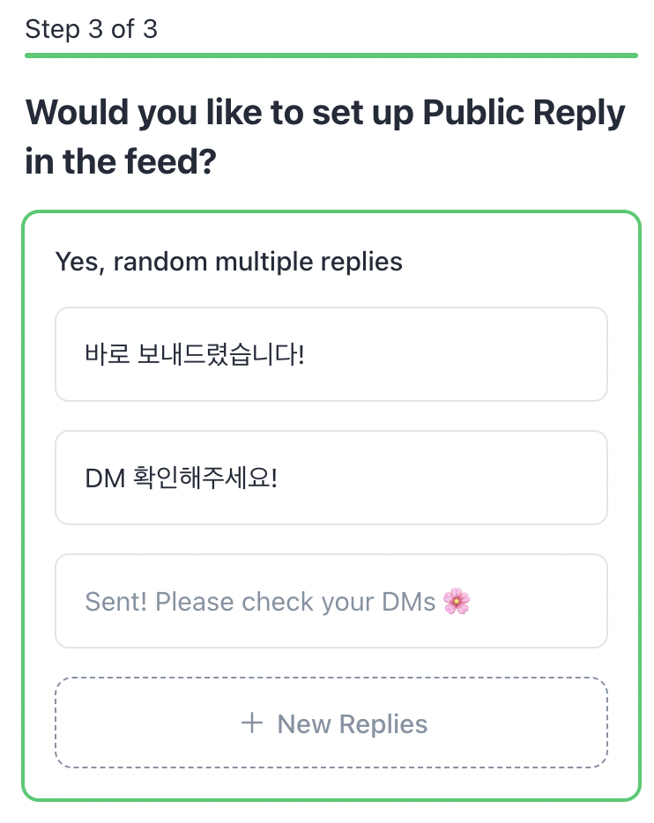Image resolution: width=654 pixels, height=823 pixels.
Task: Click the "New Replies" text label
Action: tap(353, 724)
